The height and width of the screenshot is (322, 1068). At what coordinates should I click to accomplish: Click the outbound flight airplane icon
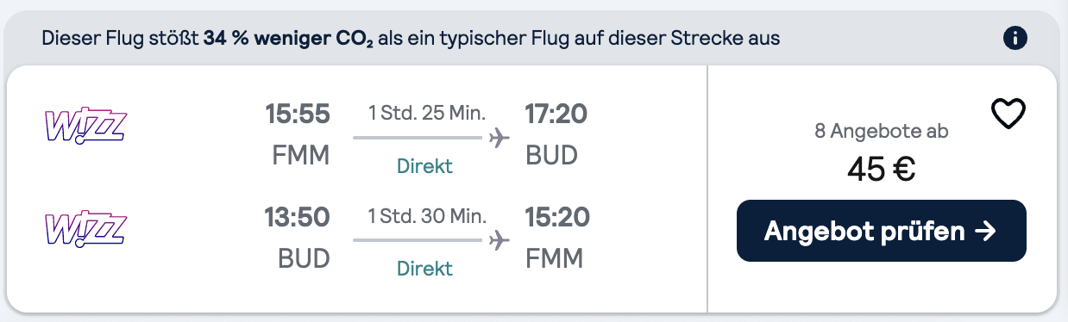pyautogui.click(x=499, y=138)
